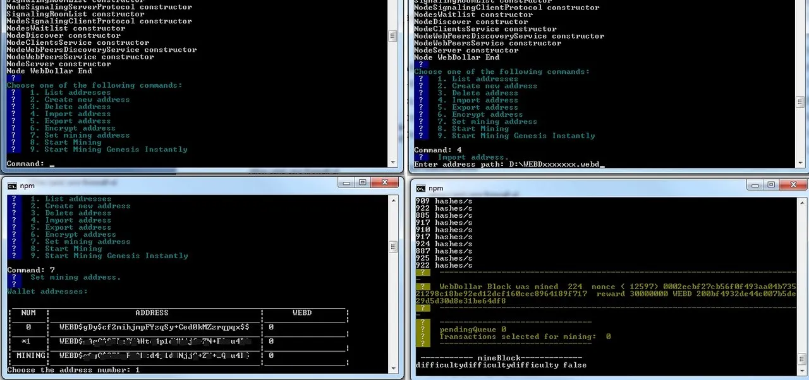Close the npm window showing wallet addresses

tap(386, 182)
